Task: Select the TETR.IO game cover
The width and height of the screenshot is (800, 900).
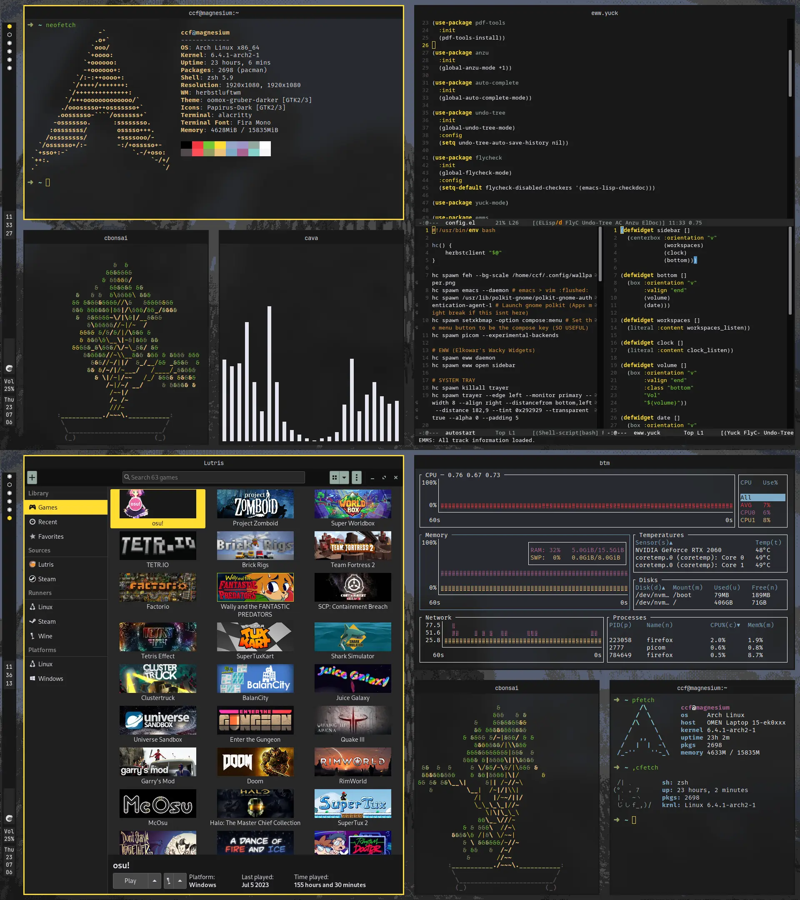Action: coord(157,545)
